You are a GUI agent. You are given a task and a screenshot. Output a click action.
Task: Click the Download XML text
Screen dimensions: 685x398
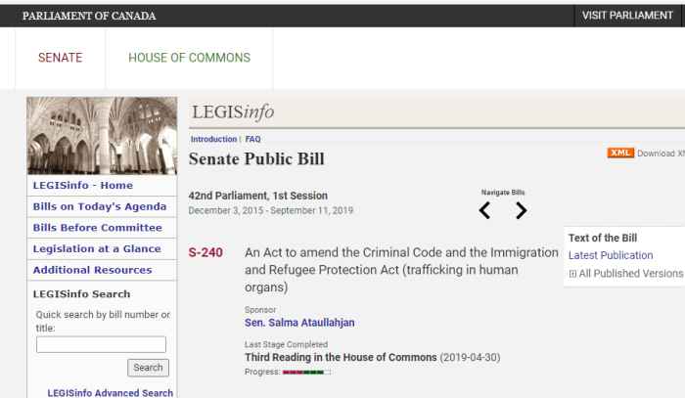click(661, 154)
